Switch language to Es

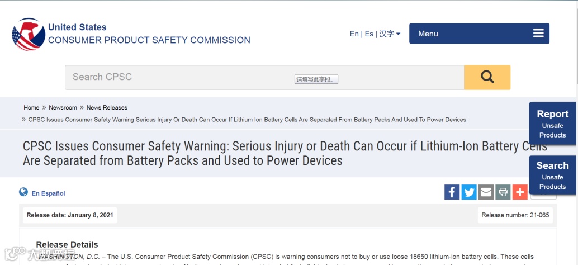(369, 34)
